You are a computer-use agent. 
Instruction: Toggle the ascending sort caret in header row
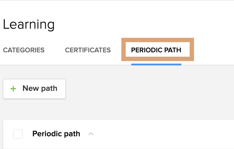coord(91,134)
